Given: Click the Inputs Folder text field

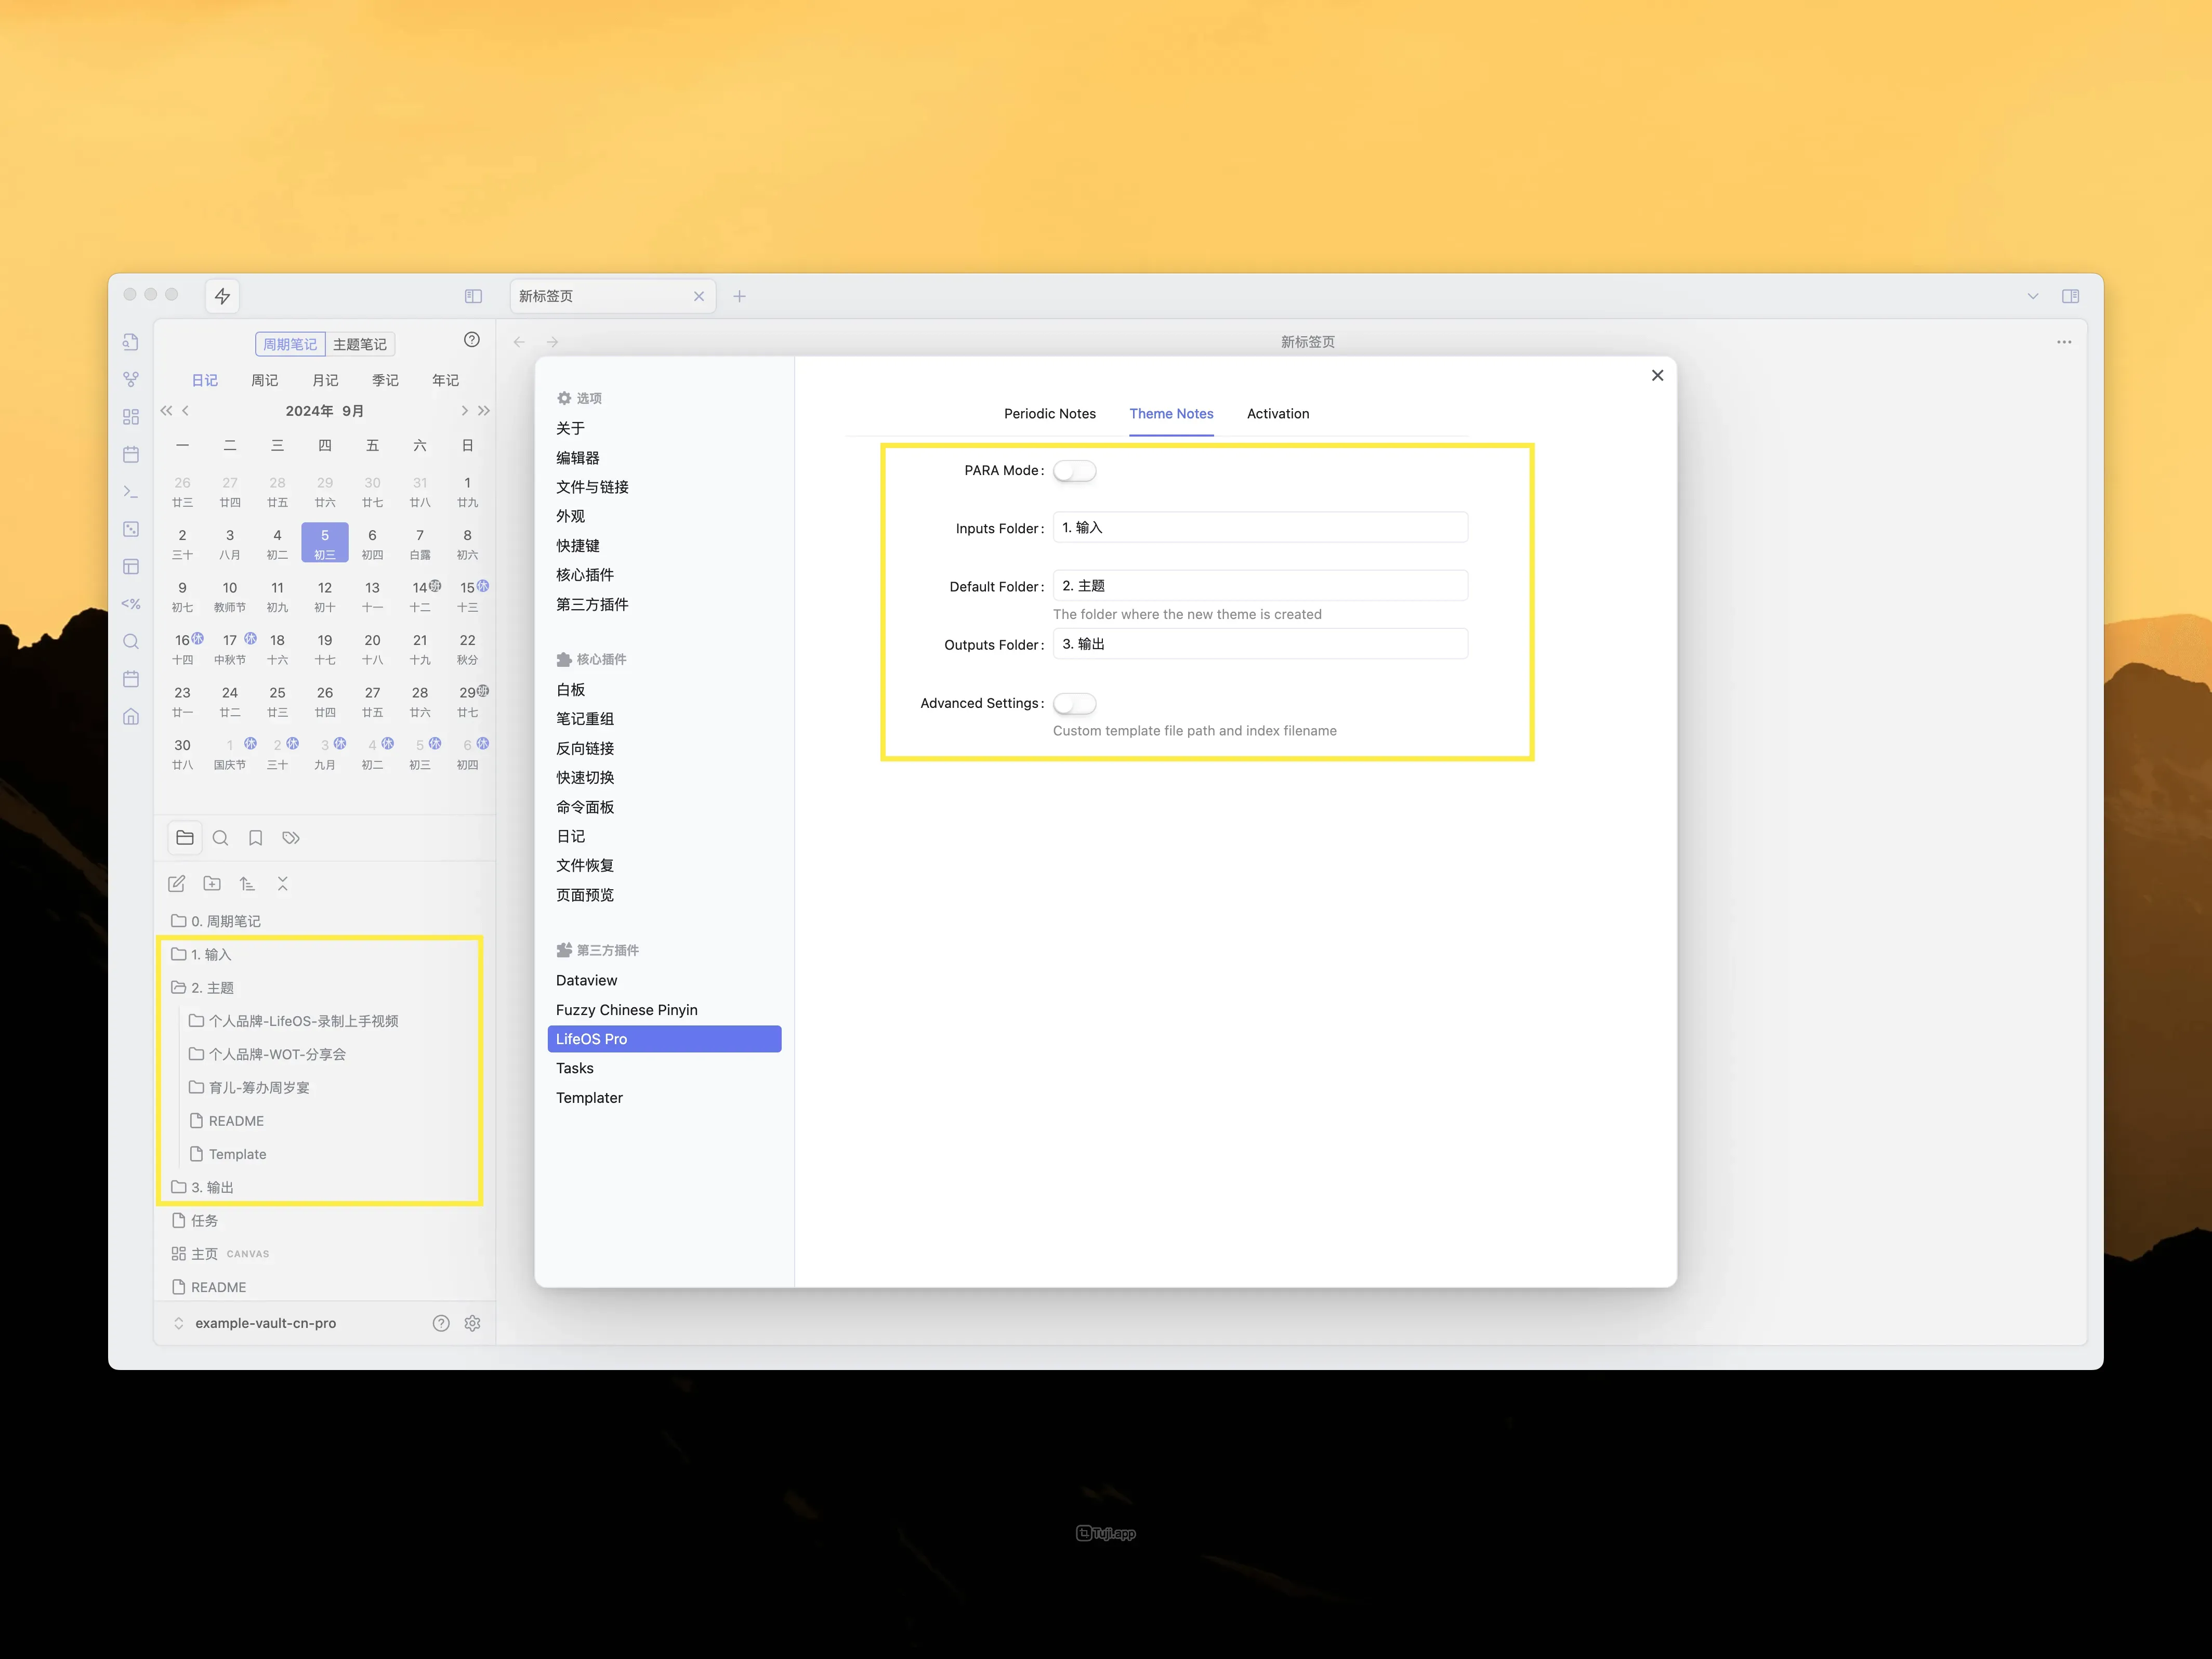Looking at the screenshot, I should coord(1260,528).
